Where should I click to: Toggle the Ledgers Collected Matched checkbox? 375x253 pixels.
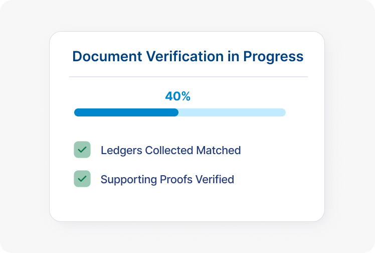pyautogui.click(x=82, y=150)
